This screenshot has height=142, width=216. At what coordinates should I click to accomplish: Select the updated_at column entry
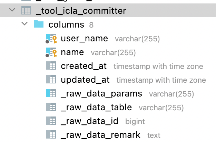85,80
